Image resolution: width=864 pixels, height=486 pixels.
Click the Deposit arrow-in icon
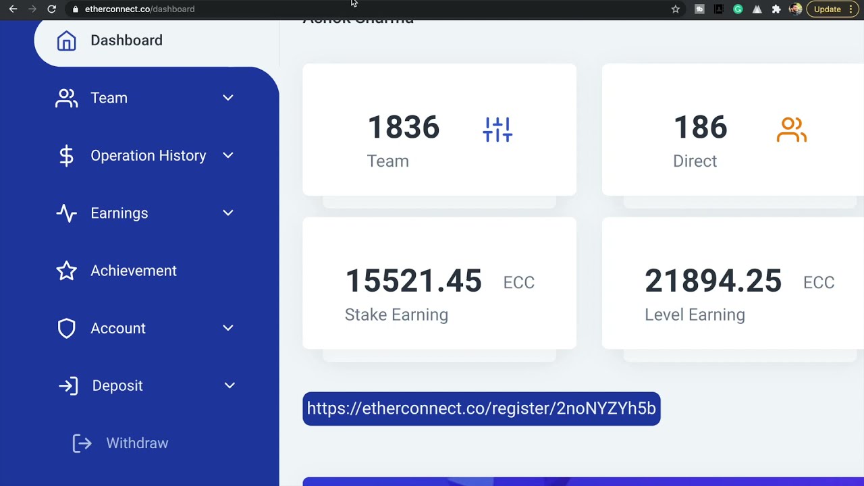68,386
